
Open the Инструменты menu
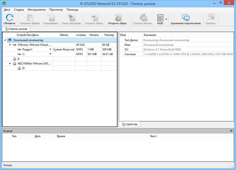click(36, 9)
